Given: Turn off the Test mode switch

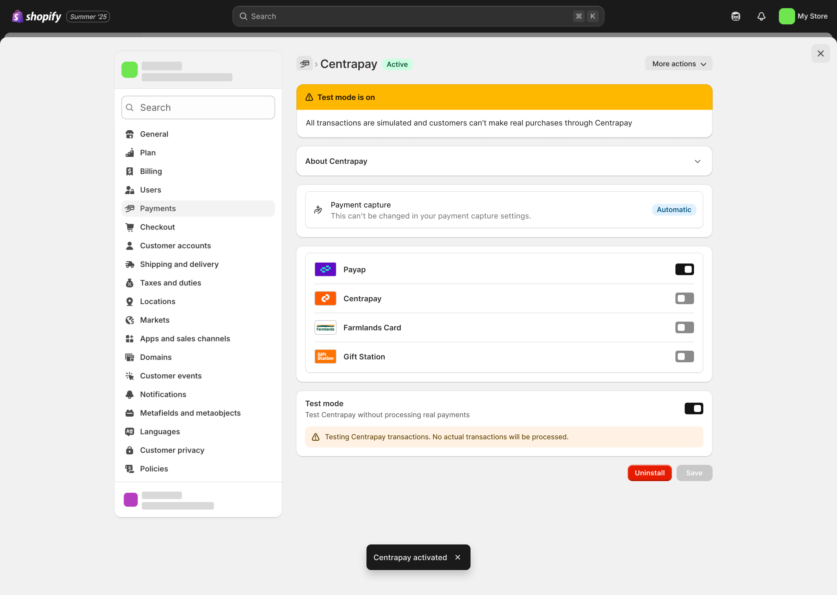Looking at the screenshot, I should (693, 408).
